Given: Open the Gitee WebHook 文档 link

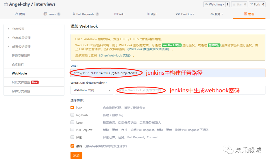Looking at the screenshot, I should [x=115, y=55].
